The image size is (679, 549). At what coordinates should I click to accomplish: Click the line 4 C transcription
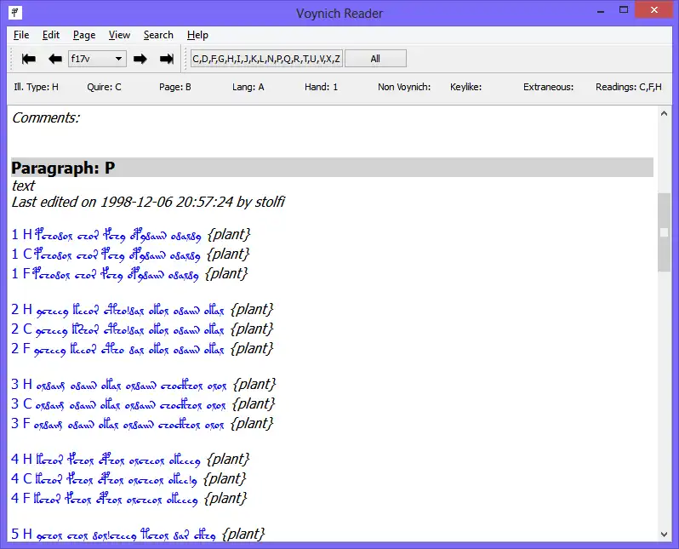129,479
